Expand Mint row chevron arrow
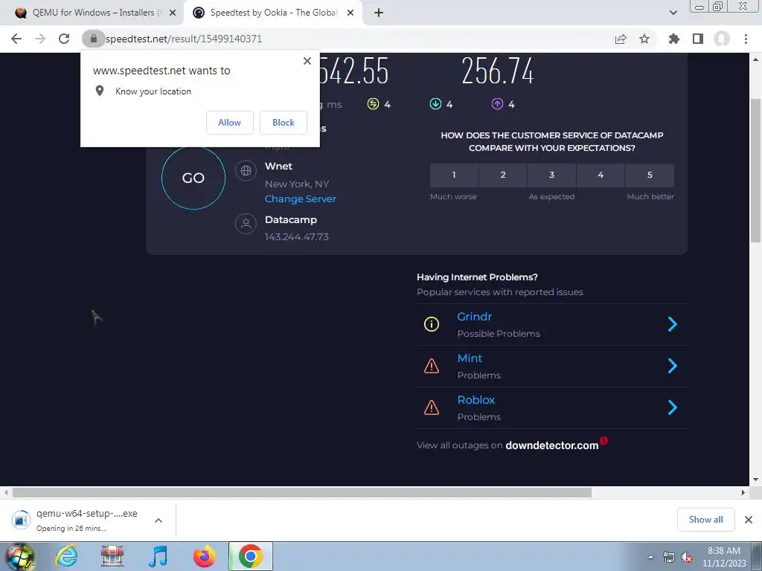The height and width of the screenshot is (571, 762). [x=673, y=366]
